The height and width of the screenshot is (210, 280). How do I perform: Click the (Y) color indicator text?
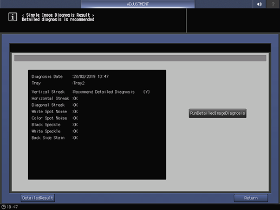point(146,92)
